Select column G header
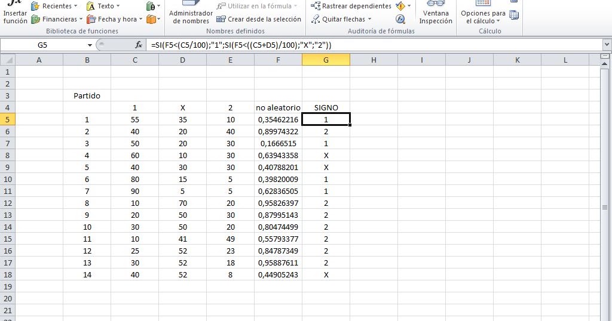This screenshot has width=612, height=321. tap(326, 60)
